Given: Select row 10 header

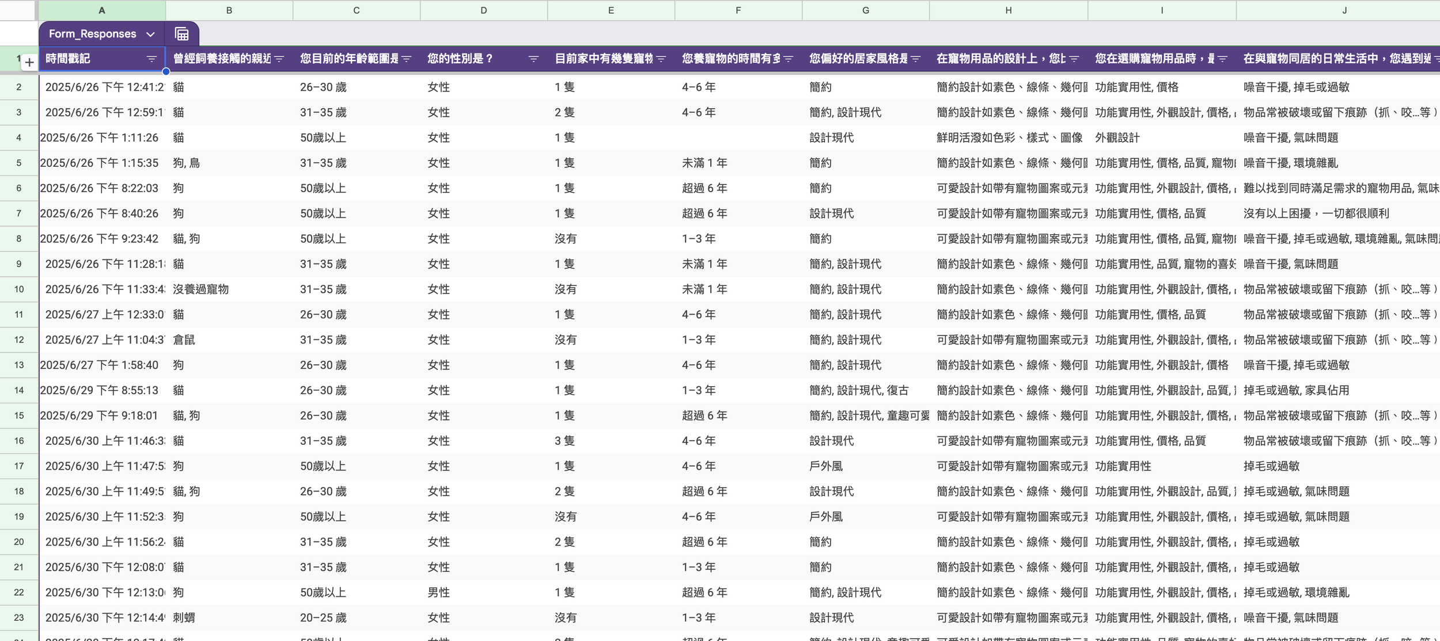Looking at the screenshot, I should (x=19, y=289).
